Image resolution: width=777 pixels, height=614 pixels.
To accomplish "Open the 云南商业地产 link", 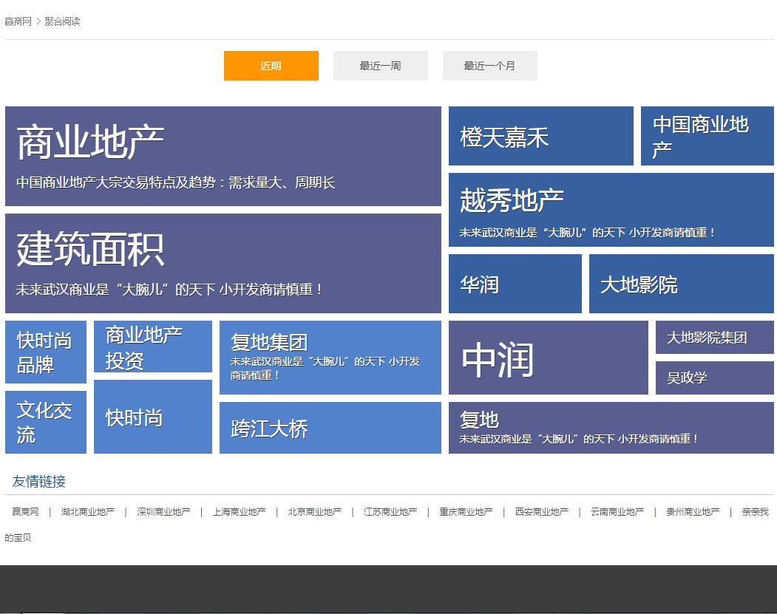I will pyautogui.click(x=617, y=511).
